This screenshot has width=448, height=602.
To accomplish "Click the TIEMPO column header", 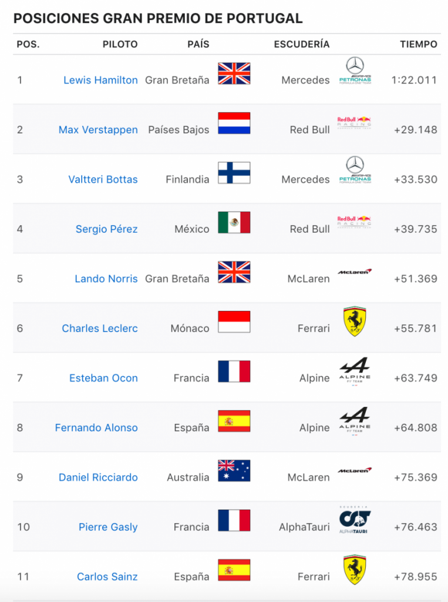I will (419, 44).
